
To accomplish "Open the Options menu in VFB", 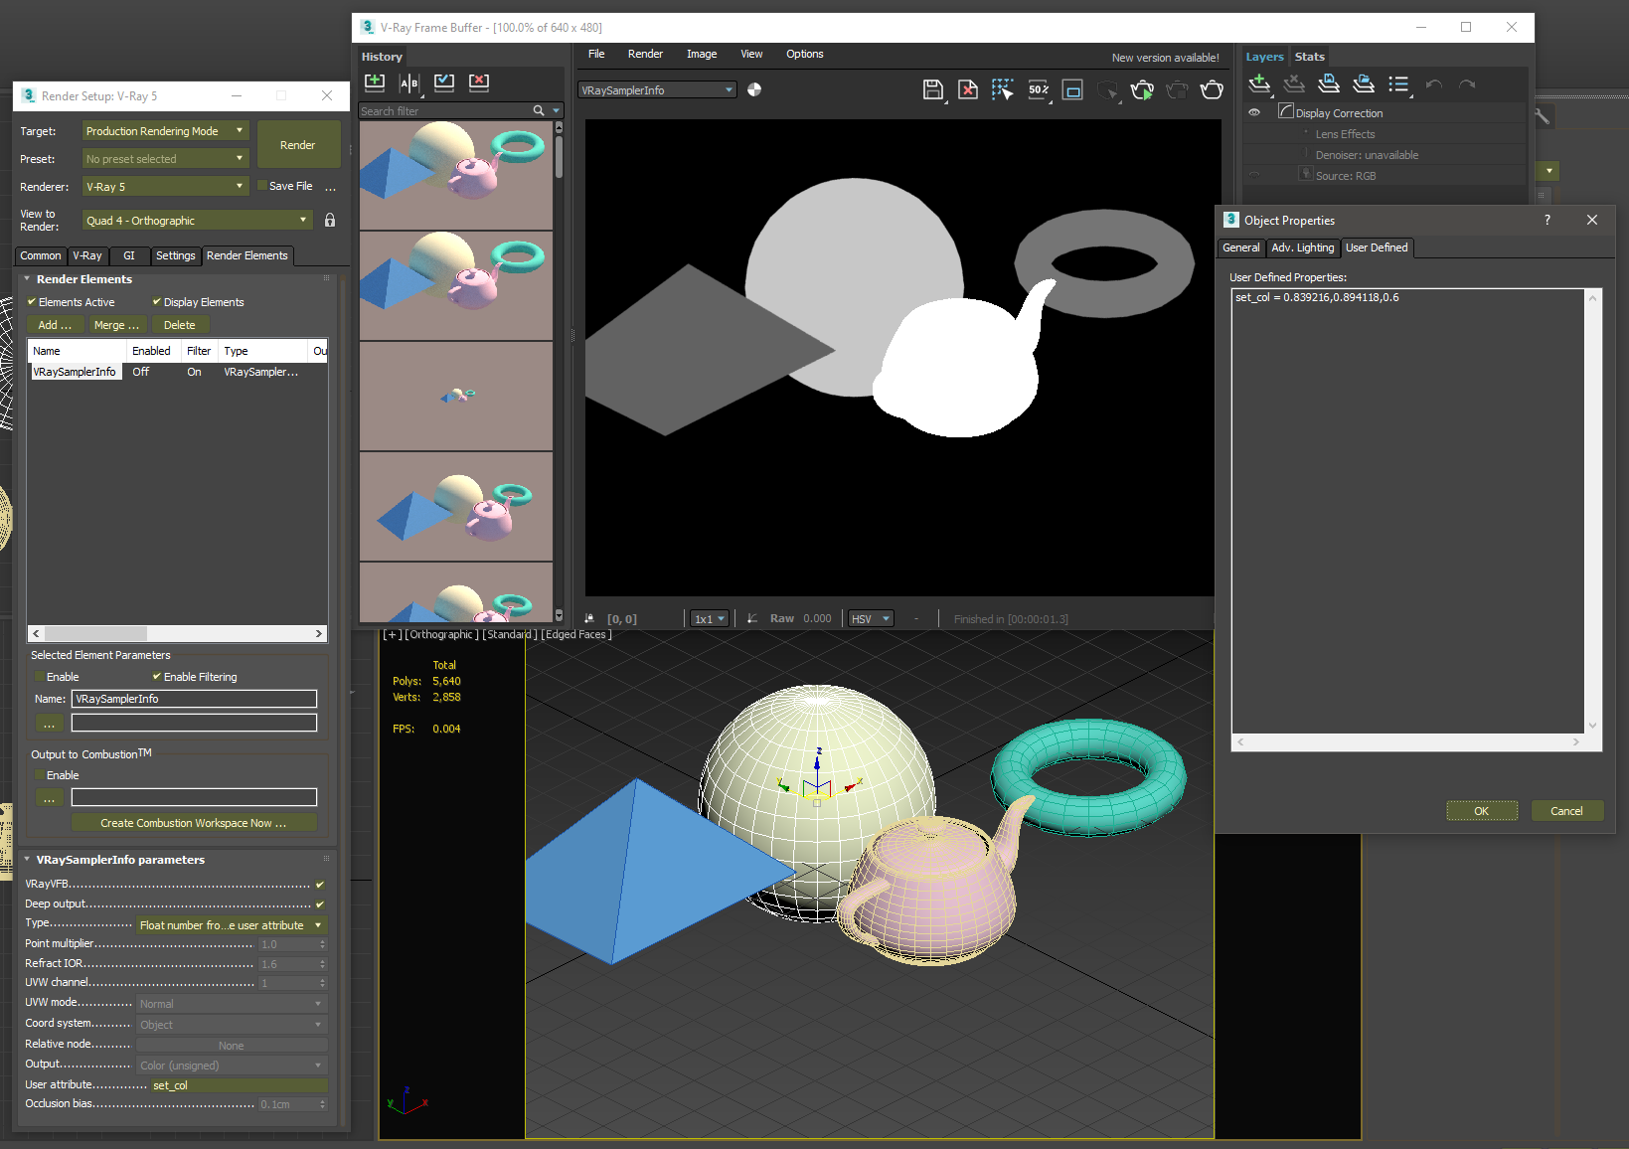I will pyautogui.click(x=805, y=54).
